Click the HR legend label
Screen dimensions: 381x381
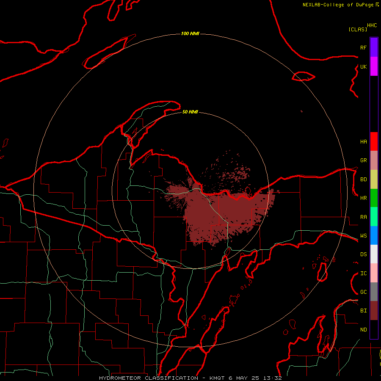point(363,198)
